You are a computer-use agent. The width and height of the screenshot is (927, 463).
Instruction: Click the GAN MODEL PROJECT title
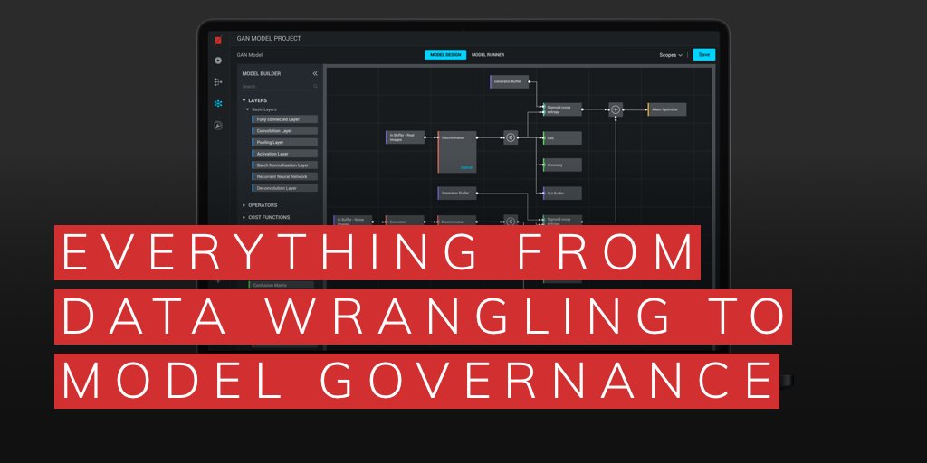click(x=269, y=38)
